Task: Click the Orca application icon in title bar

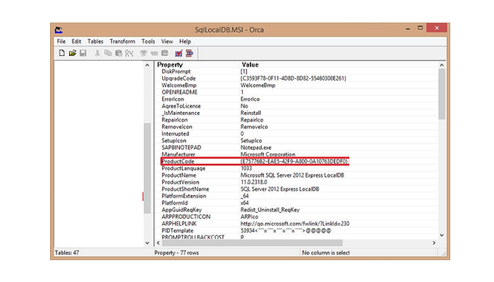Action: point(59,30)
